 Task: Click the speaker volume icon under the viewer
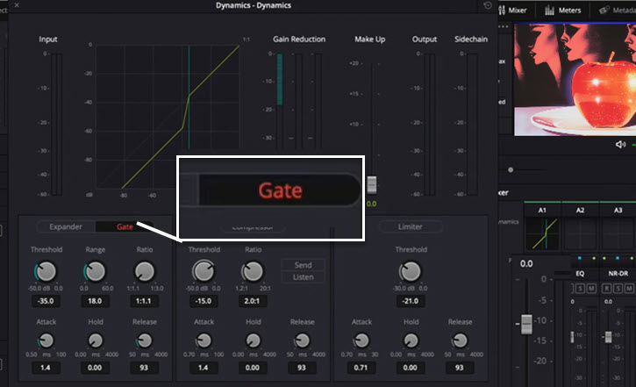coord(620,145)
